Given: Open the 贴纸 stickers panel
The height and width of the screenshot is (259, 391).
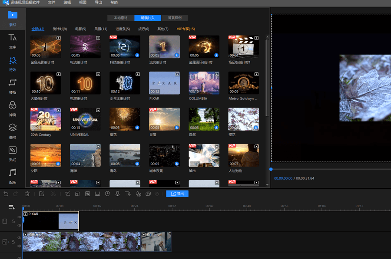Looking at the screenshot, I should coord(13,154).
